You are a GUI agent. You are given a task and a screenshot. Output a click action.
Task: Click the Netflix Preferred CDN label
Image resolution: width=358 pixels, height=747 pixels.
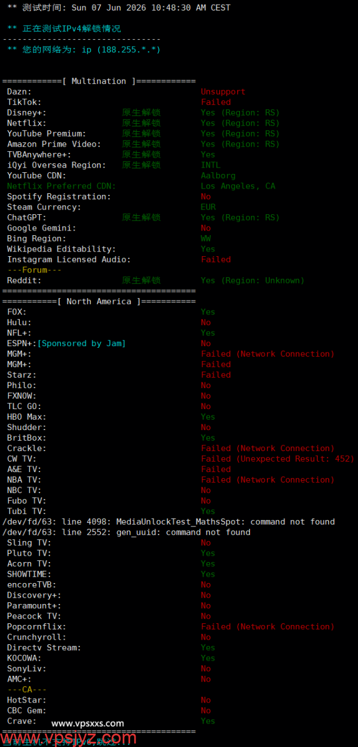pyautogui.click(x=61, y=186)
